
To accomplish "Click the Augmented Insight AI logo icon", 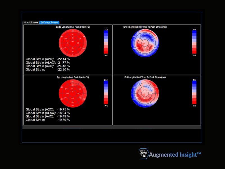I will [x=143, y=154].
